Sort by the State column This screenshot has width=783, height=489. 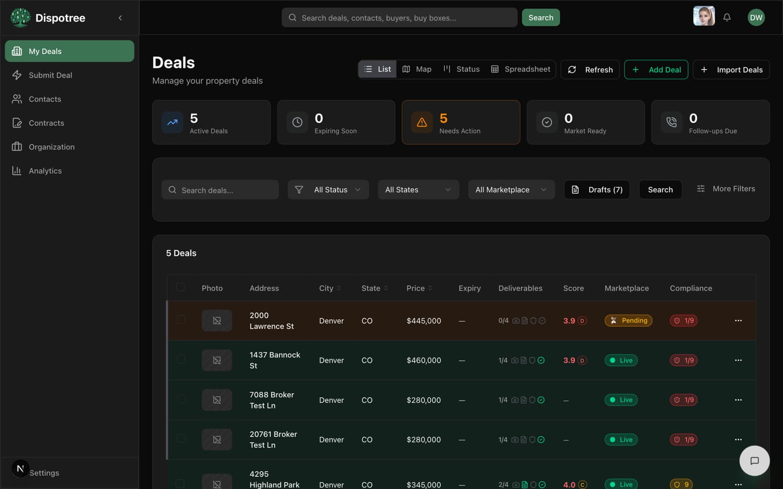(375, 289)
